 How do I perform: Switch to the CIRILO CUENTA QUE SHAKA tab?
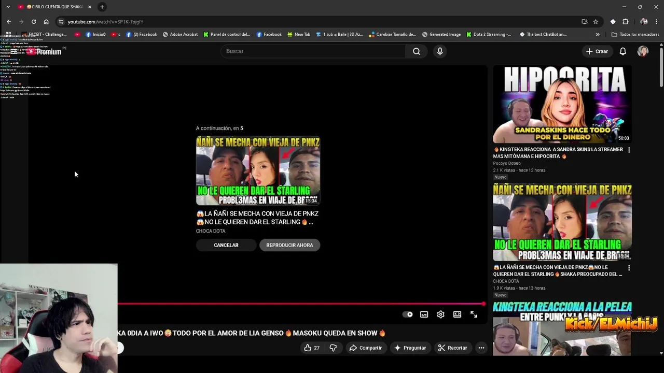coord(54,7)
